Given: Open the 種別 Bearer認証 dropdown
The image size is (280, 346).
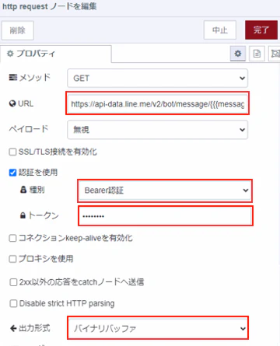Looking at the screenshot, I should coord(165,190).
